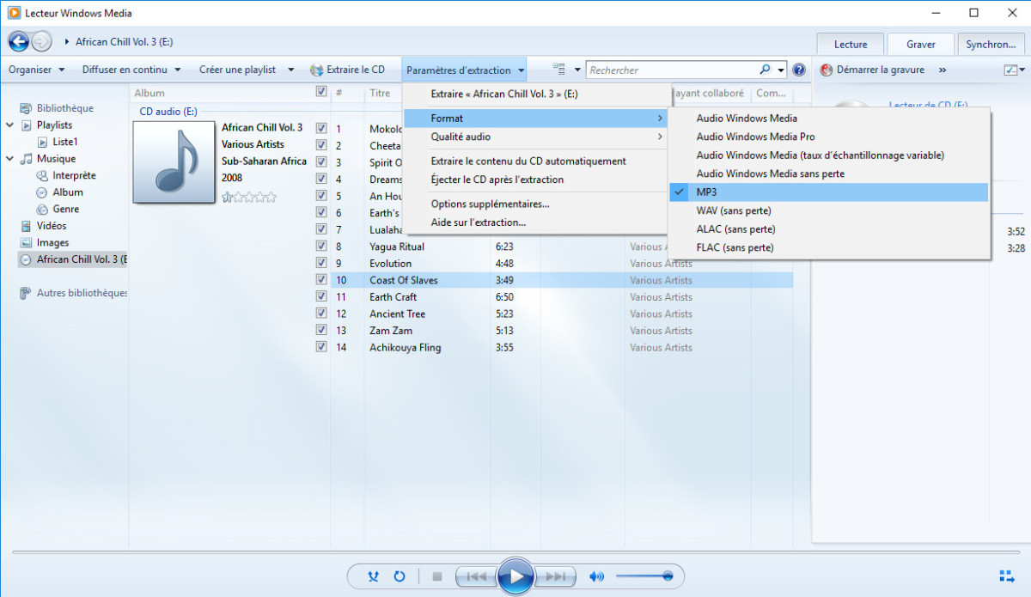Open the Diffuser en continu dropdown
The height and width of the screenshot is (597, 1031).
131,70
